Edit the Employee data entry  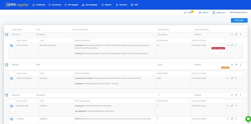coord(232,106)
